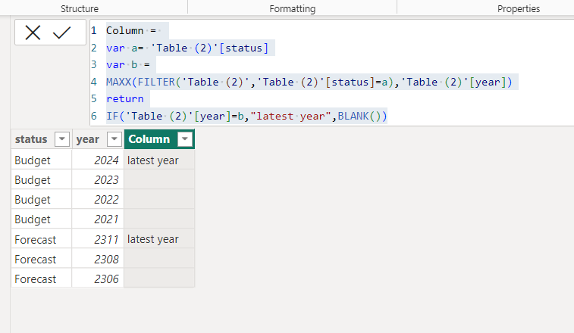Select the Budget cell for year 2022
This screenshot has height=333, width=574.
tap(42, 200)
